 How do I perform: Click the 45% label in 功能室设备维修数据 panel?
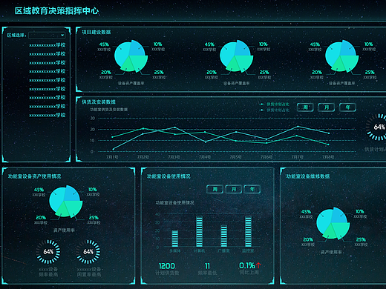[x=306, y=212]
